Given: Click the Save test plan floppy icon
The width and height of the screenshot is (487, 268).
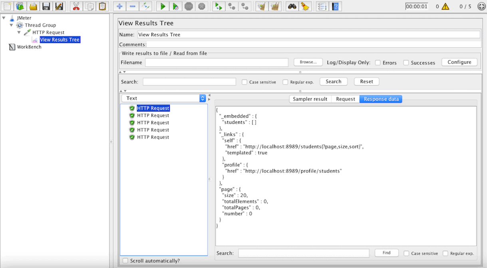Looking at the screenshot, I should (x=46, y=6).
